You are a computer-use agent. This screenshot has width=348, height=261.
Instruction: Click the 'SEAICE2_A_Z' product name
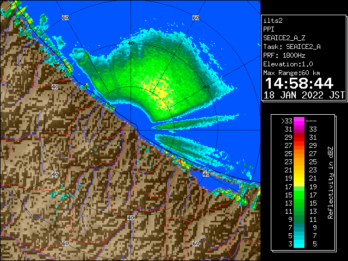pyautogui.click(x=284, y=38)
